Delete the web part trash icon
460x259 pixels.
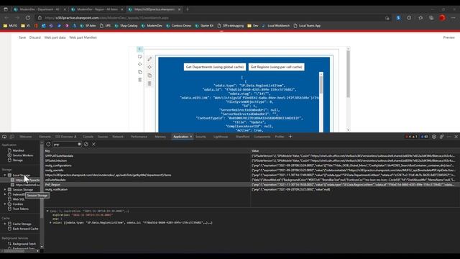(x=149, y=83)
